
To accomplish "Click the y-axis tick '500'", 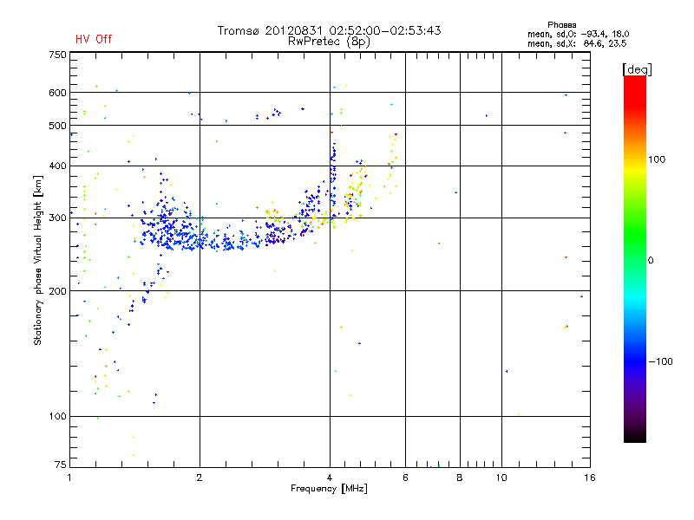I will coord(57,126).
